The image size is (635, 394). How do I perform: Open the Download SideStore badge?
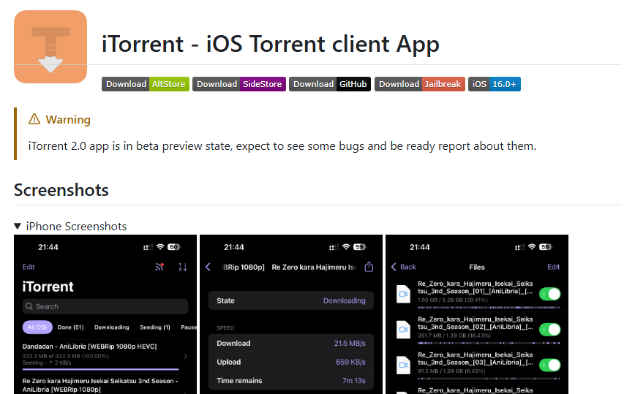coord(239,84)
